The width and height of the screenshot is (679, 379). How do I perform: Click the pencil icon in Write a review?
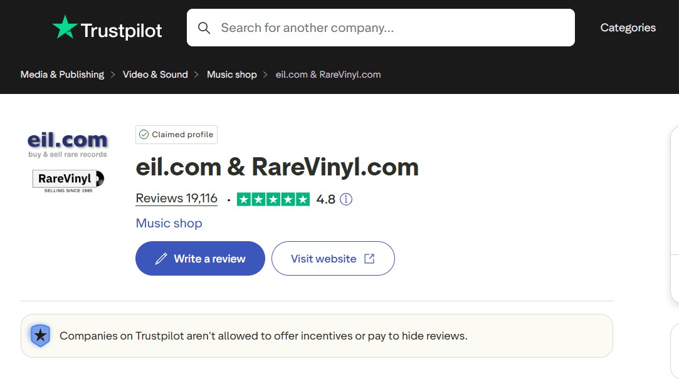[x=161, y=259]
